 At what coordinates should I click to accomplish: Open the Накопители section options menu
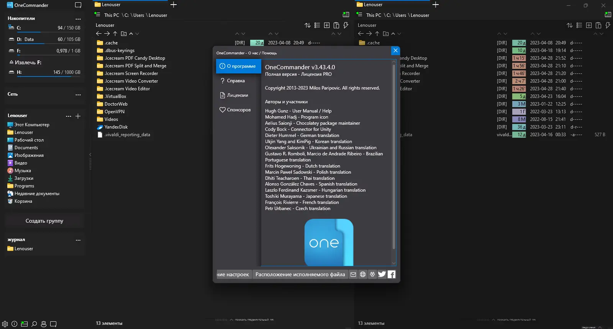[x=78, y=19]
